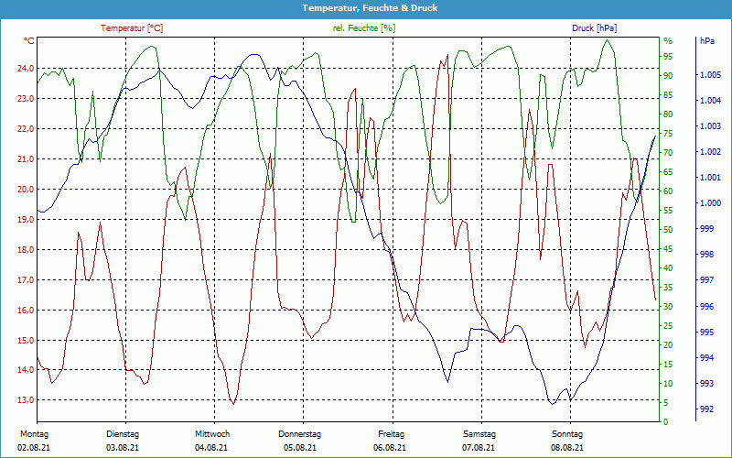Click the '17,0' temperature axis value

click(26, 280)
